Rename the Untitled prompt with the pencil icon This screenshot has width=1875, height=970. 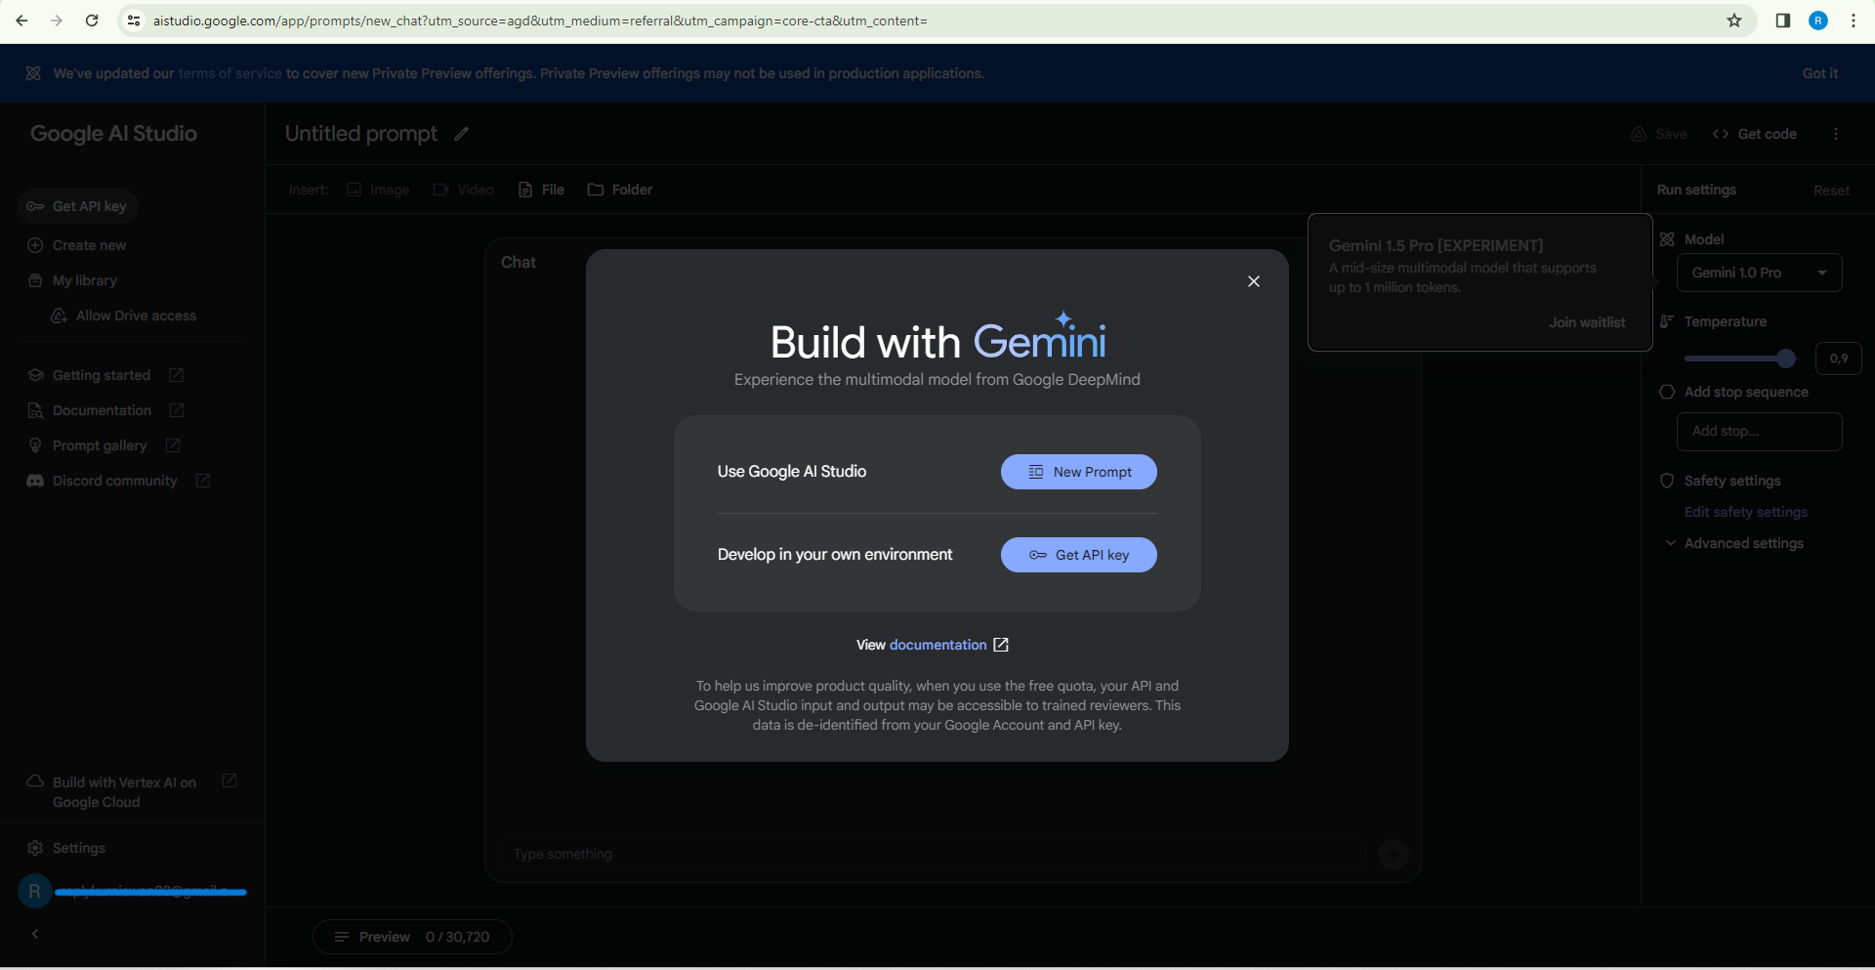(460, 134)
